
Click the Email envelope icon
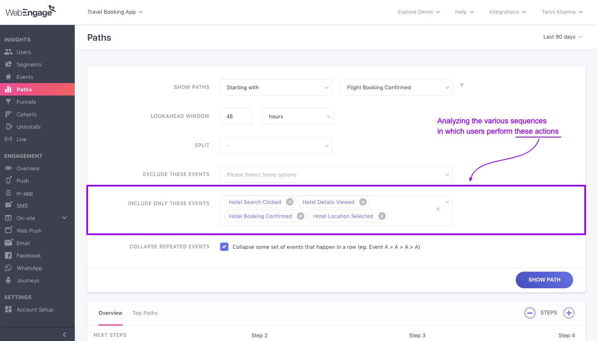(x=8, y=243)
